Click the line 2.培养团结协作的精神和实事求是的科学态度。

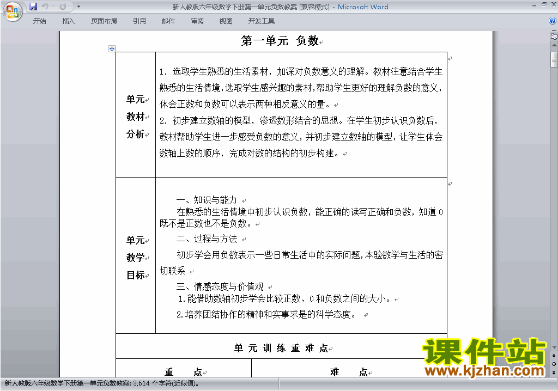coord(266,315)
